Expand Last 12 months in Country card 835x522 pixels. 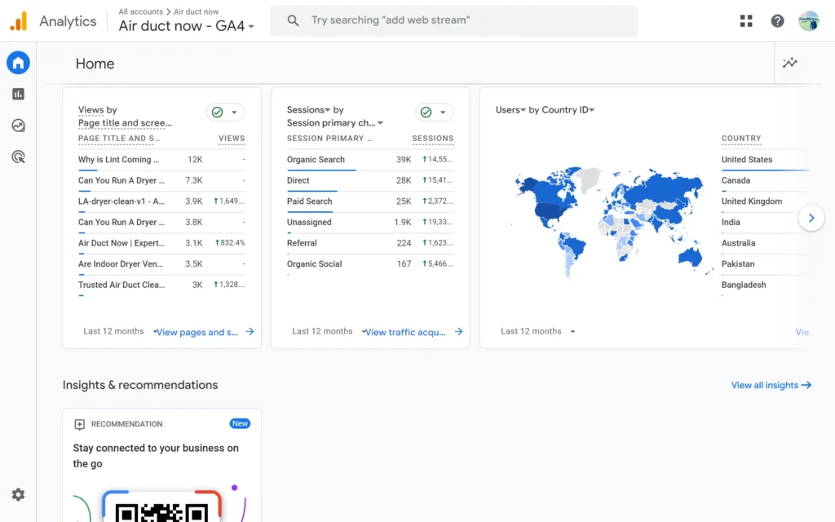tap(538, 332)
